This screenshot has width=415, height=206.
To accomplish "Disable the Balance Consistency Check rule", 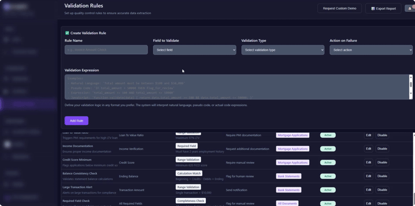I will pyautogui.click(x=382, y=176).
